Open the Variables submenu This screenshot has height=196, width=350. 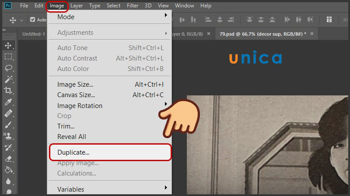[109, 189]
